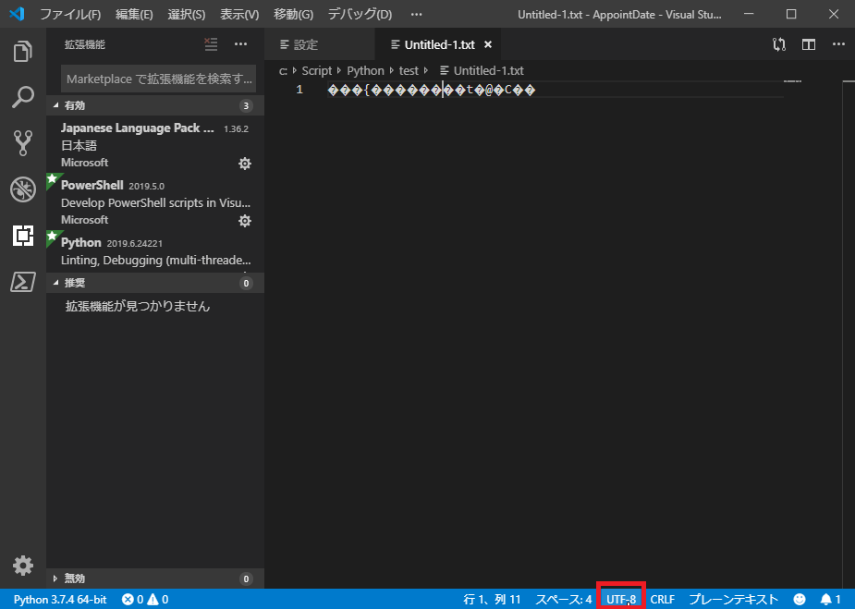
Task: Split the editor to the right
Action: coord(809,44)
